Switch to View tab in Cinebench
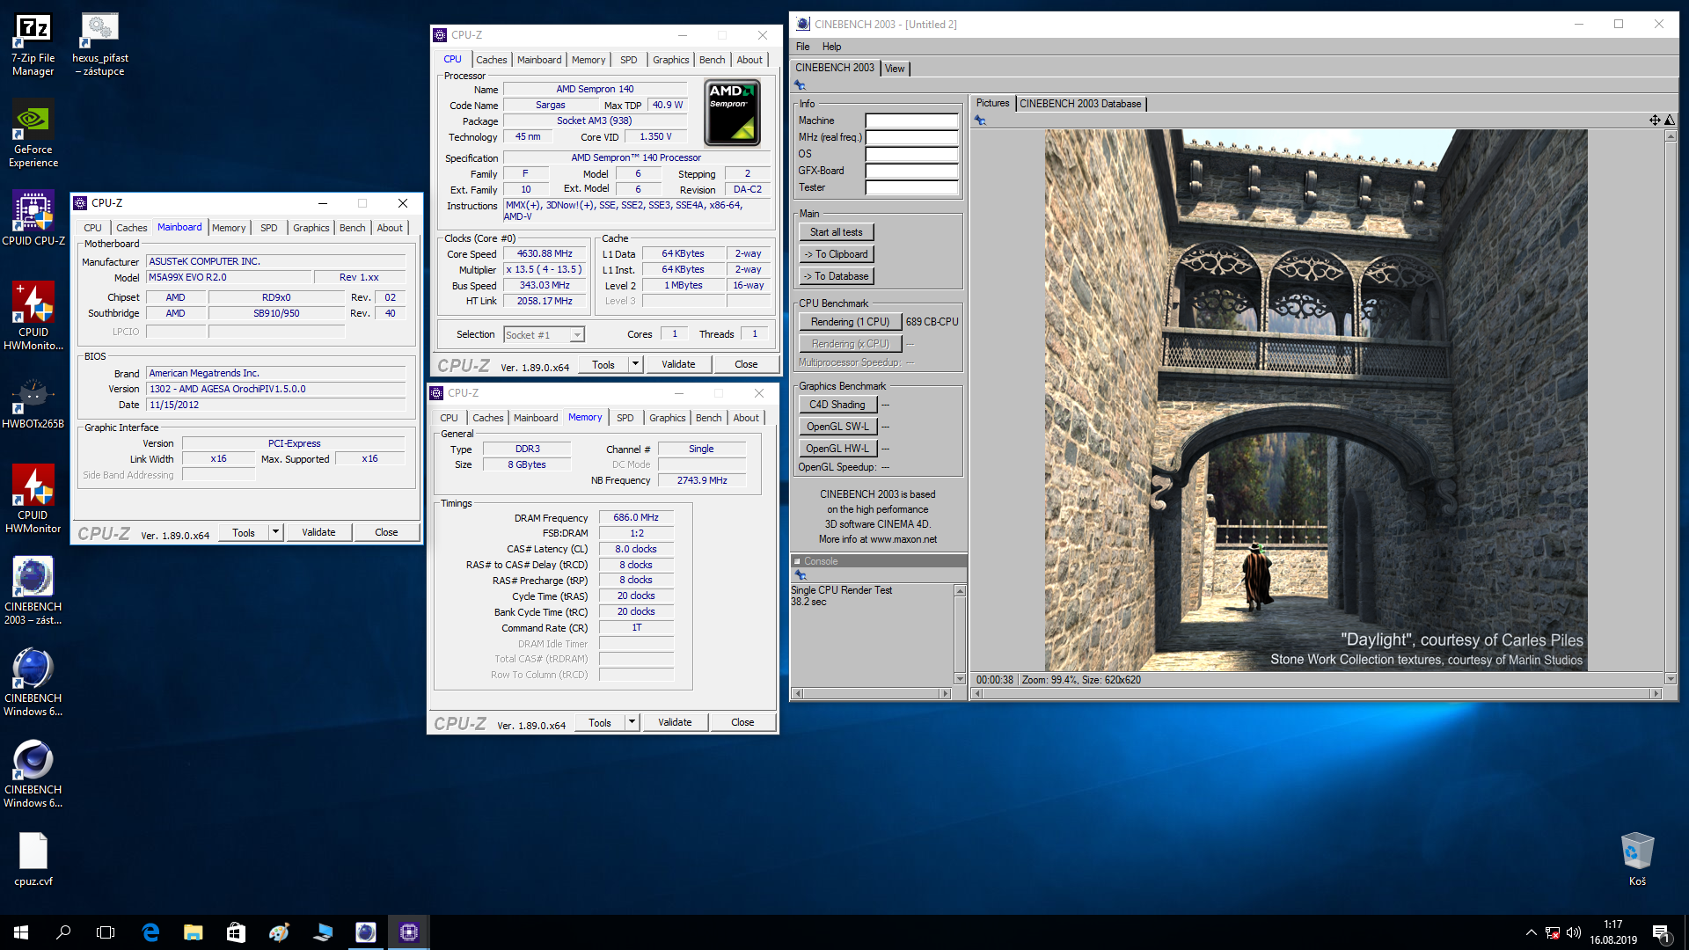Image resolution: width=1689 pixels, height=950 pixels. [895, 69]
